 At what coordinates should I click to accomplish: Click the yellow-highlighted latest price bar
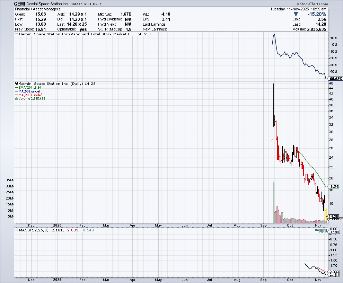tap(326, 215)
